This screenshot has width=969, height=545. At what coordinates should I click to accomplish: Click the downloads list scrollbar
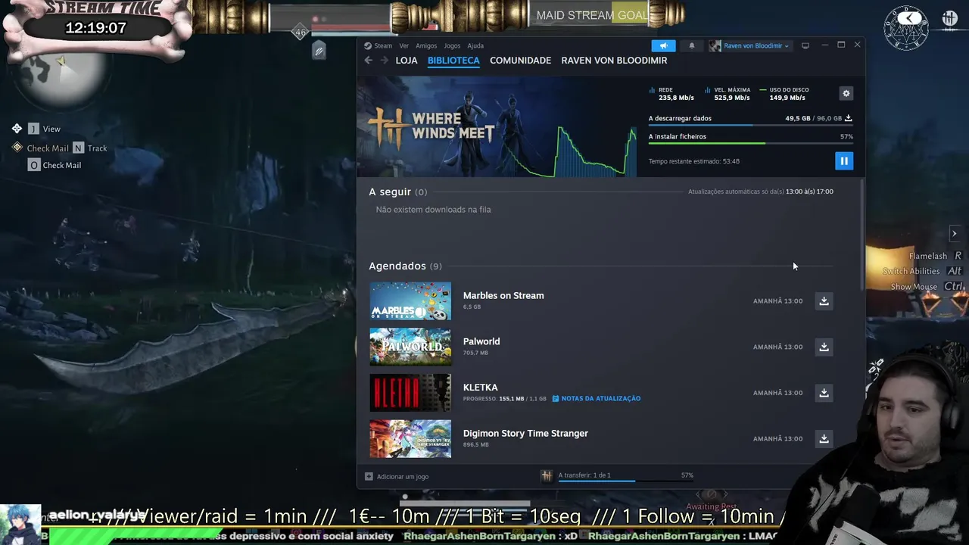click(x=862, y=235)
